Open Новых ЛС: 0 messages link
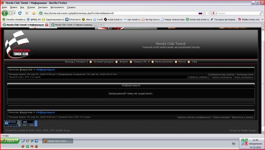 [142, 62]
